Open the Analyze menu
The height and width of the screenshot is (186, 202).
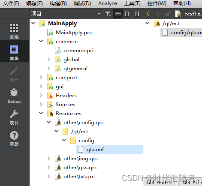point(108,3)
